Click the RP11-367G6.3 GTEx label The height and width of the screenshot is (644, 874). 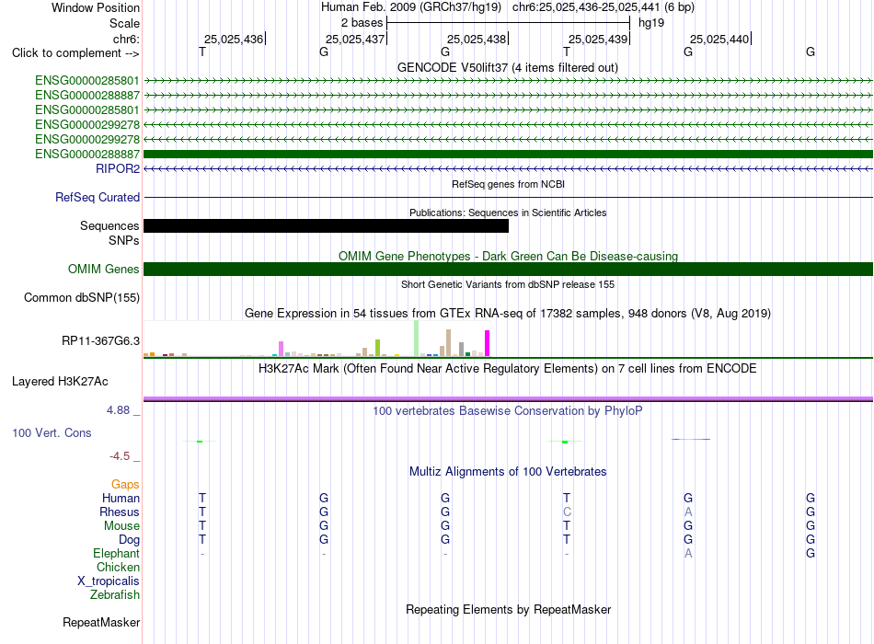click(100, 340)
